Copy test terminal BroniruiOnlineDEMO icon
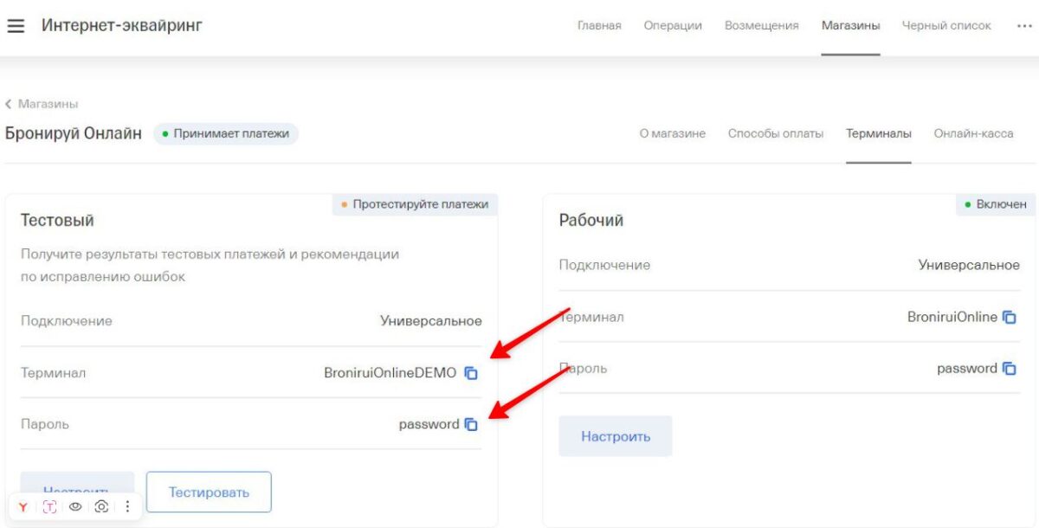The width and height of the screenshot is (1039, 528). tap(471, 373)
